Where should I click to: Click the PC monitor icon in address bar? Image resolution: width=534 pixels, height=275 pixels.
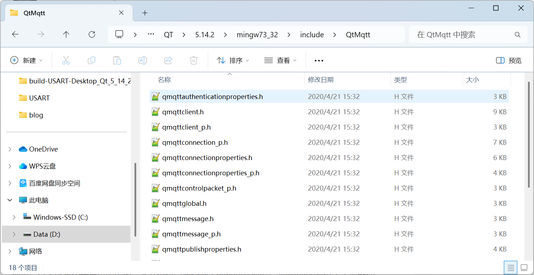click(119, 34)
